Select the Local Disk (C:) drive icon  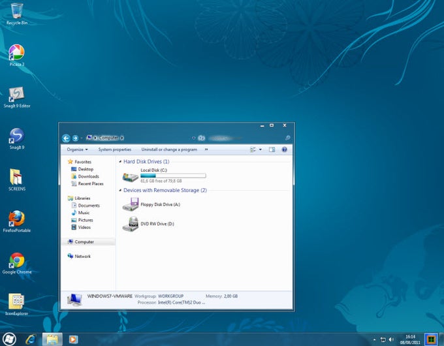point(130,177)
